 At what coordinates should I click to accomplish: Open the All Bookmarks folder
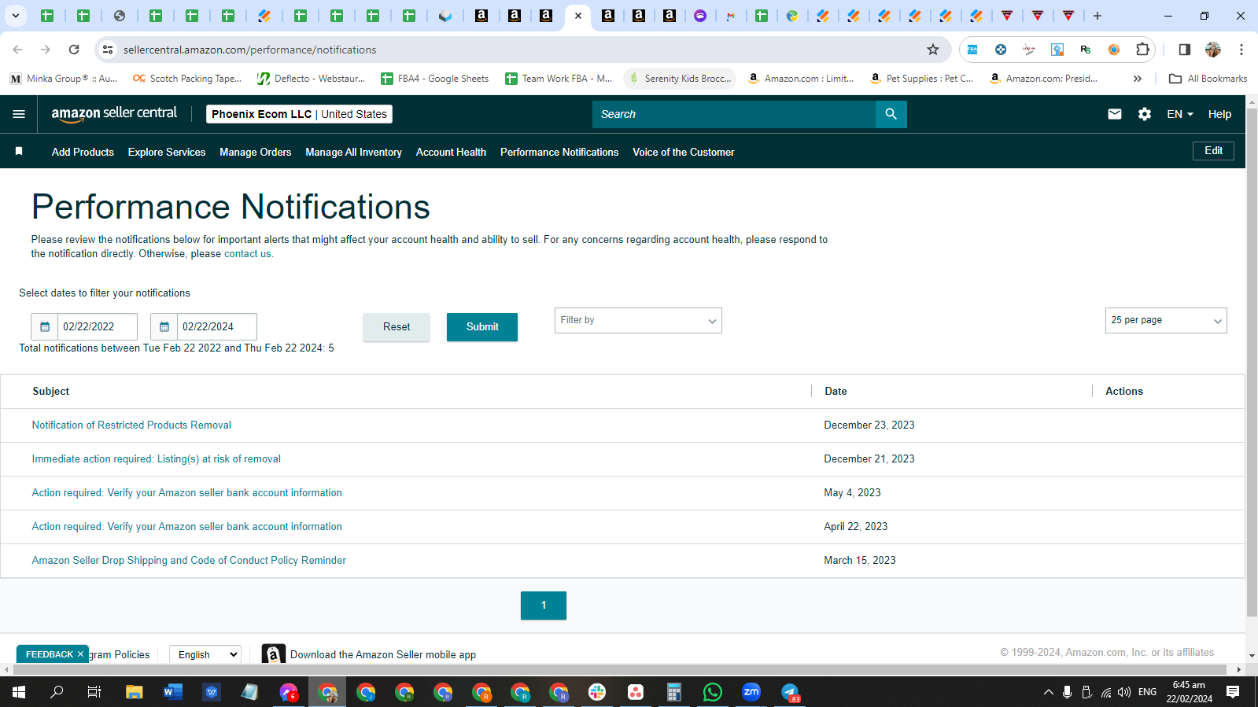click(1208, 79)
